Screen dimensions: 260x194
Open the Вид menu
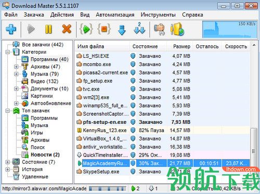(x=85, y=15)
